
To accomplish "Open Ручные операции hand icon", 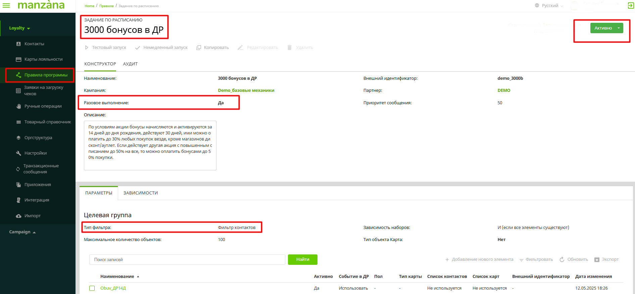I will (x=18, y=106).
